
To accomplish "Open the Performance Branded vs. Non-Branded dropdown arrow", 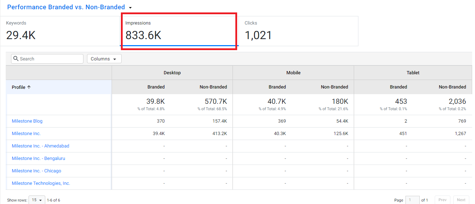I will [130, 7].
